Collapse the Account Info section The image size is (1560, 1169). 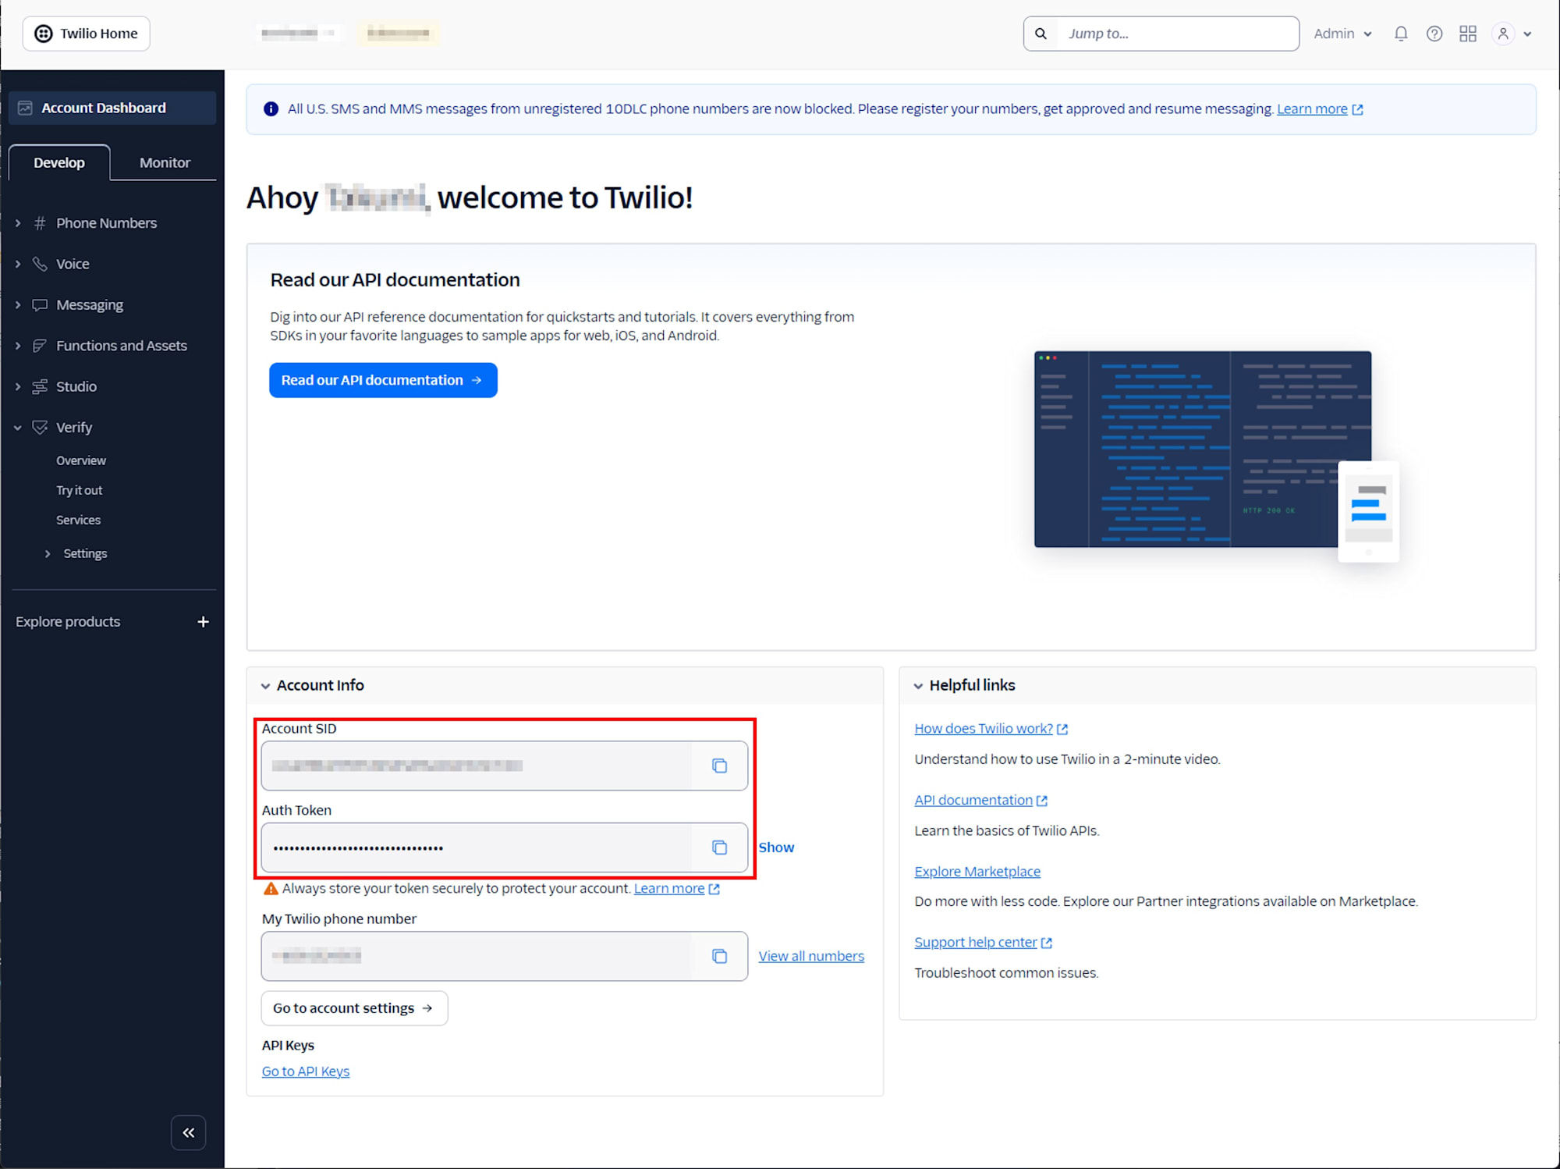point(266,685)
